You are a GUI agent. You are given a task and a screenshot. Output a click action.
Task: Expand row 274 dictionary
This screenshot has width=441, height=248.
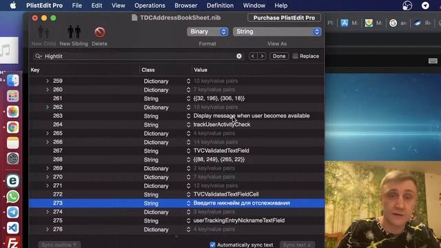tap(48, 211)
